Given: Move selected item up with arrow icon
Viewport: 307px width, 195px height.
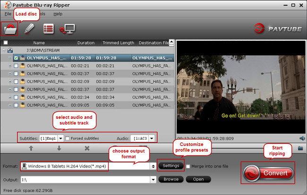Looking at the screenshot, I should (31, 148).
